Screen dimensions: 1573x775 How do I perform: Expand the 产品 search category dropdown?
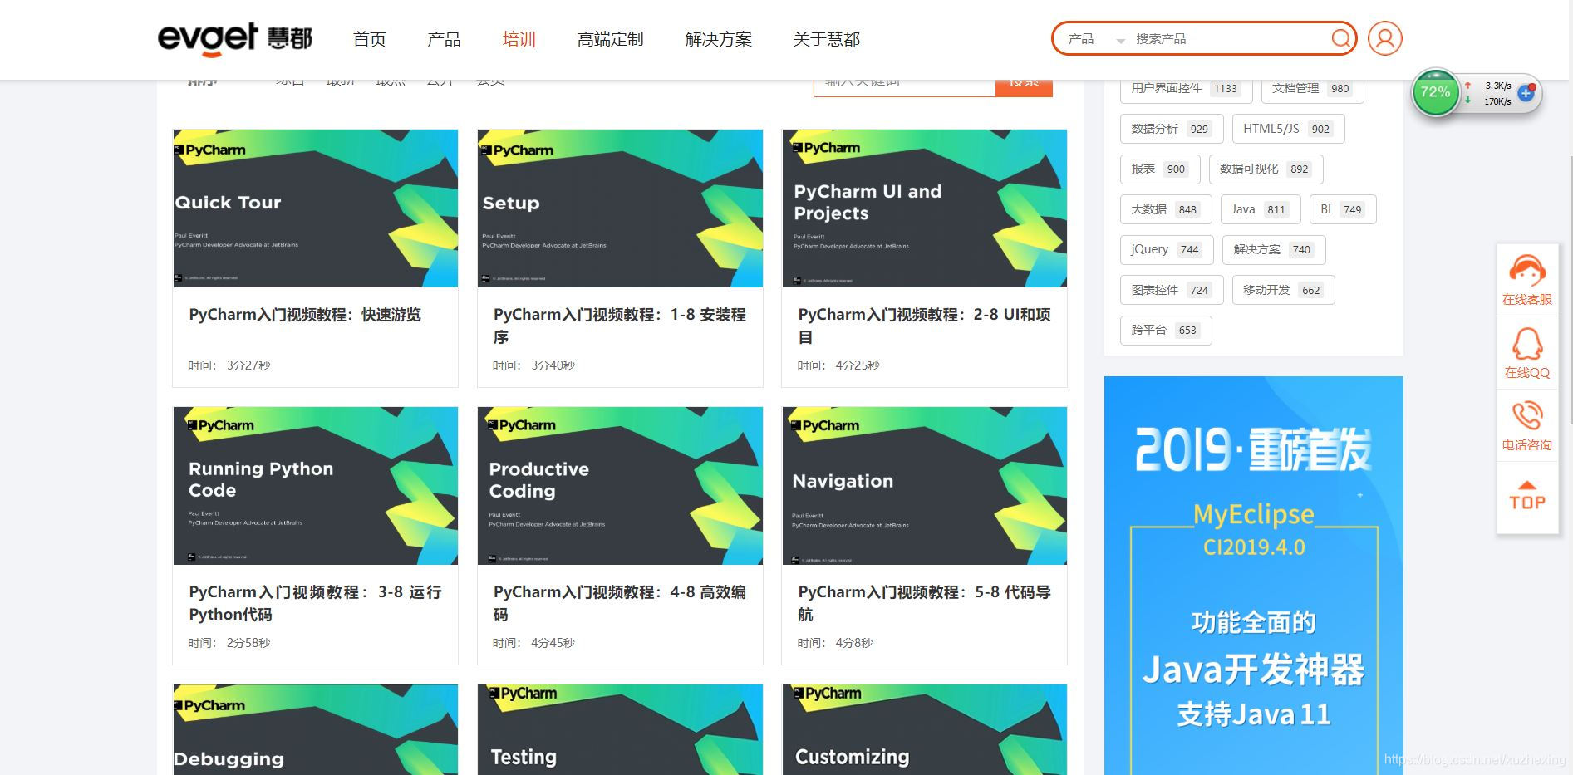pos(1096,39)
